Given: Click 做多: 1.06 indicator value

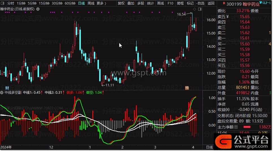Looking at the screenshot, I should [x=75, y=93].
